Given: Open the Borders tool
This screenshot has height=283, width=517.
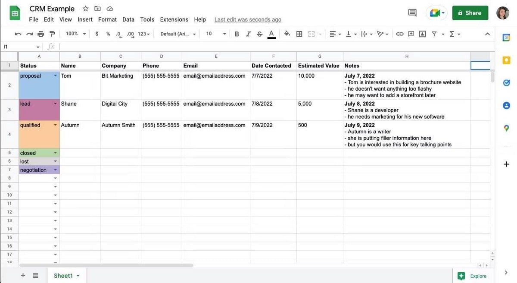Looking at the screenshot, I should pos(299,34).
